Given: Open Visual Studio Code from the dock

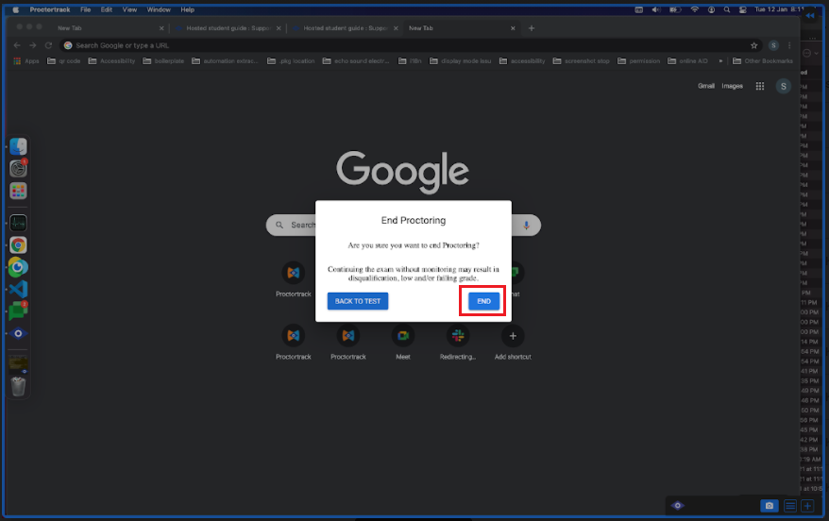Looking at the screenshot, I should (x=18, y=289).
